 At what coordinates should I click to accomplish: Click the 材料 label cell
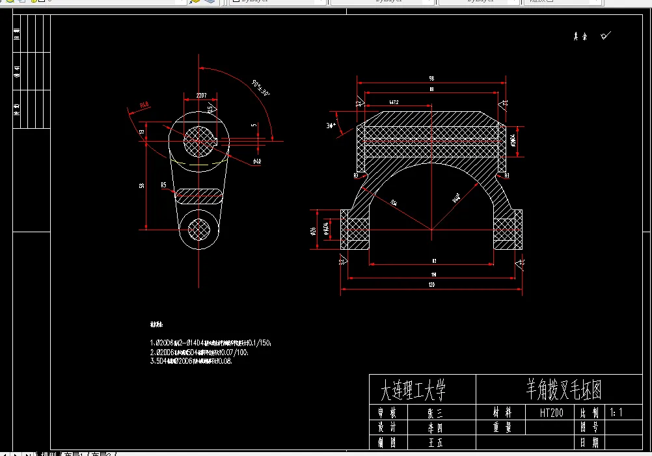click(x=502, y=412)
